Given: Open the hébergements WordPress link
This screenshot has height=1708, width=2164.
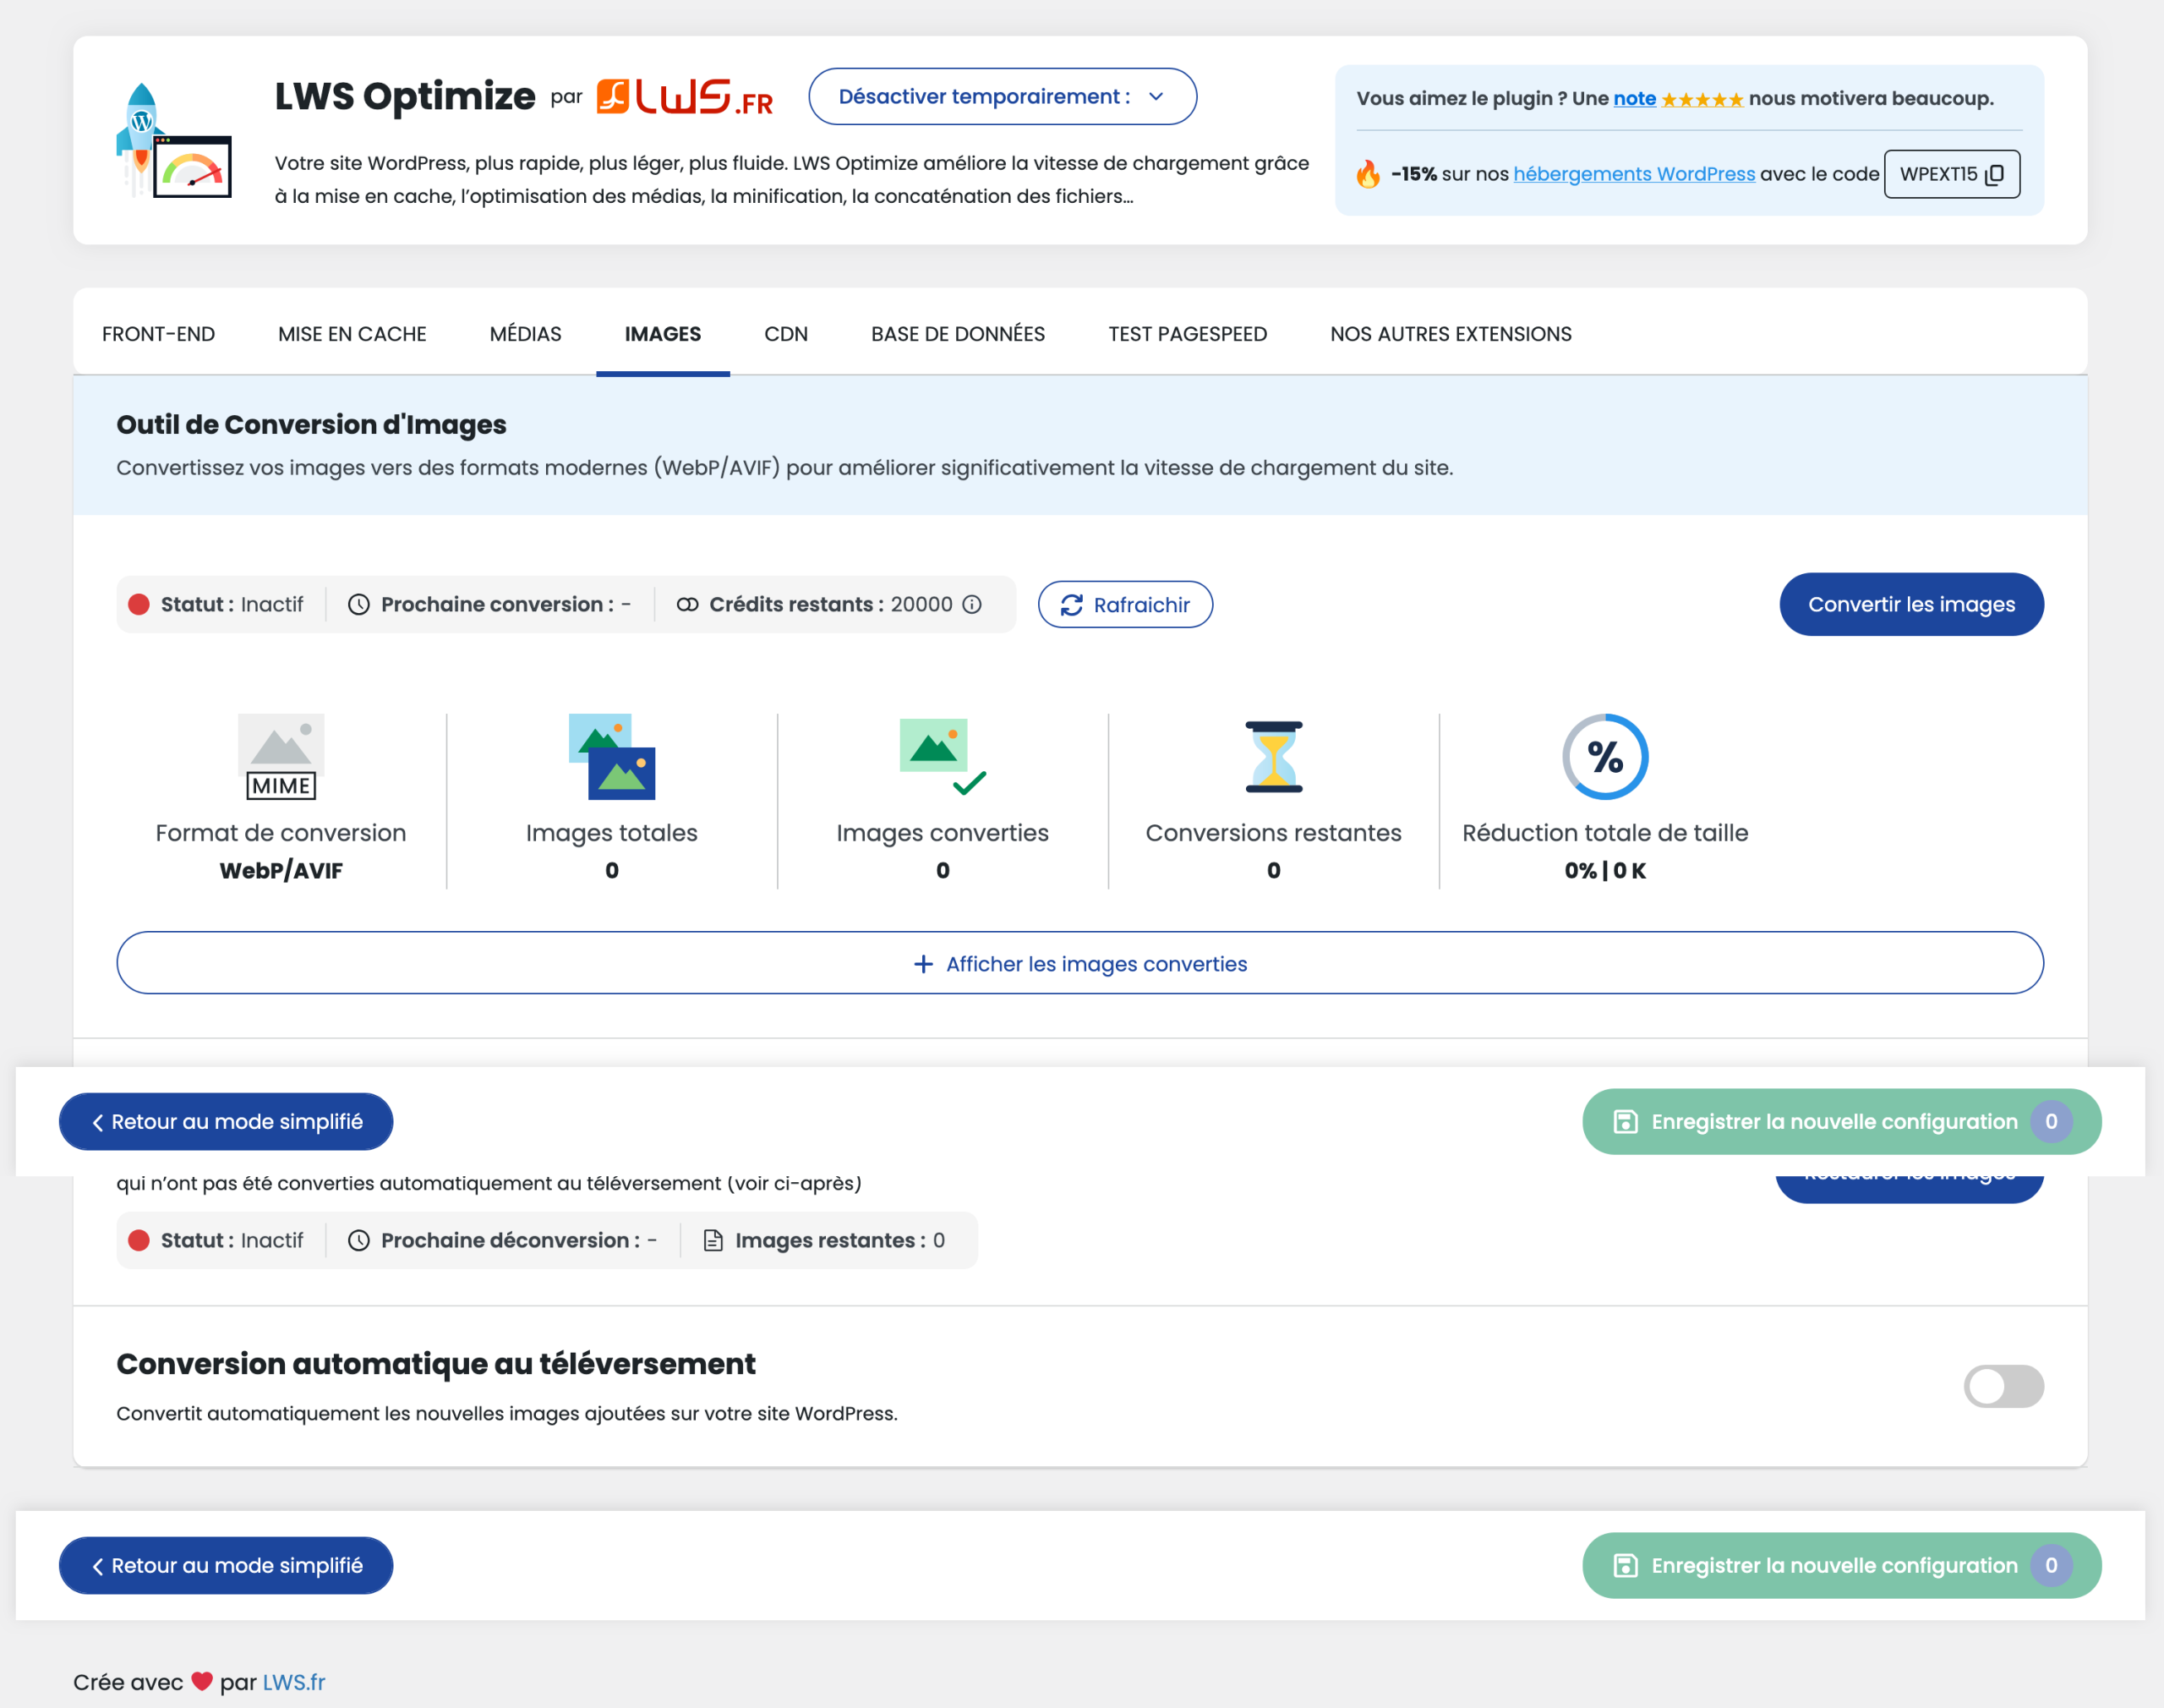Looking at the screenshot, I should tap(1634, 174).
